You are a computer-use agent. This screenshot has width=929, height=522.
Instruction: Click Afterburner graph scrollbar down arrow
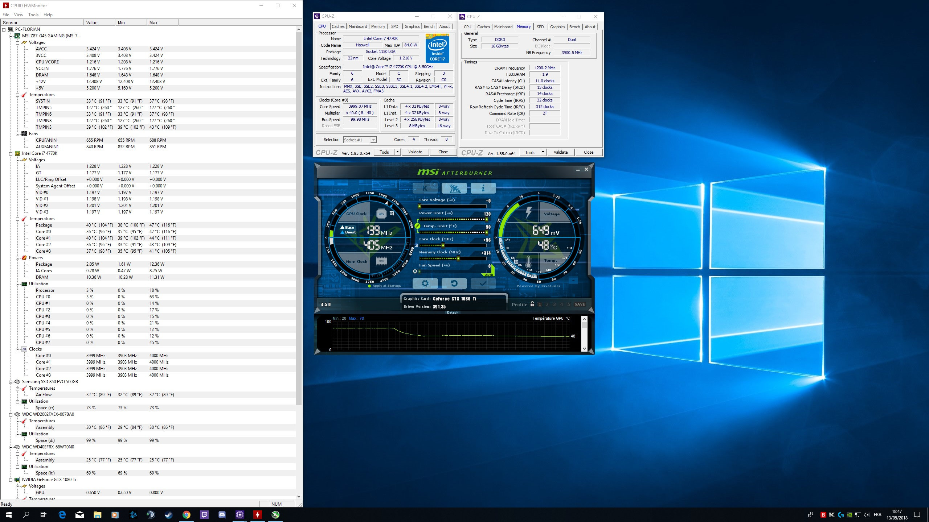[584, 349]
